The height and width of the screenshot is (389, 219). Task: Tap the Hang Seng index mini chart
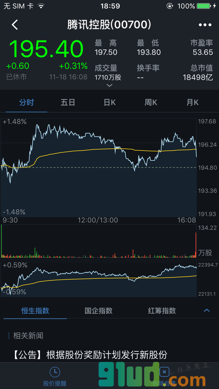[99, 279]
